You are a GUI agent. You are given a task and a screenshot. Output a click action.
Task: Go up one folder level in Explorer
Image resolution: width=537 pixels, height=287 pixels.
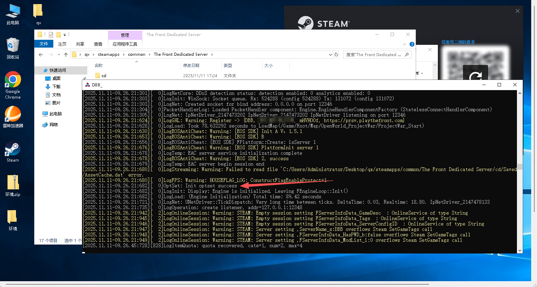[x=66, y=54]
